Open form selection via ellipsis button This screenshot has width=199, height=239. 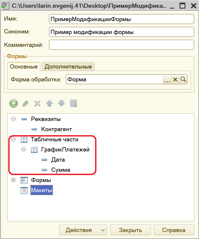point(167,79)
